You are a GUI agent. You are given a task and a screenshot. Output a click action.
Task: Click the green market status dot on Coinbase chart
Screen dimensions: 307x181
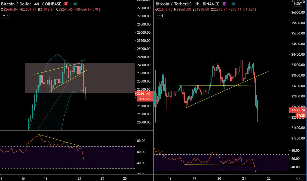pyautogui.click(x=75, y=4)
